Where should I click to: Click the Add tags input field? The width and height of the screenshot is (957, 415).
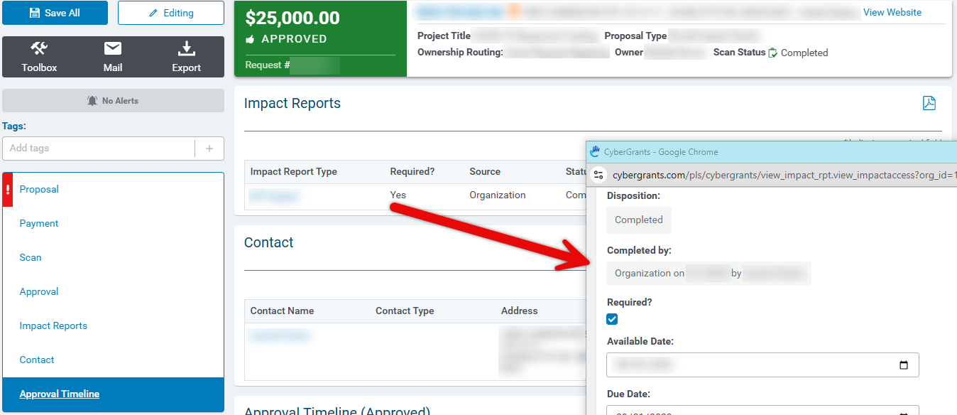99,149
